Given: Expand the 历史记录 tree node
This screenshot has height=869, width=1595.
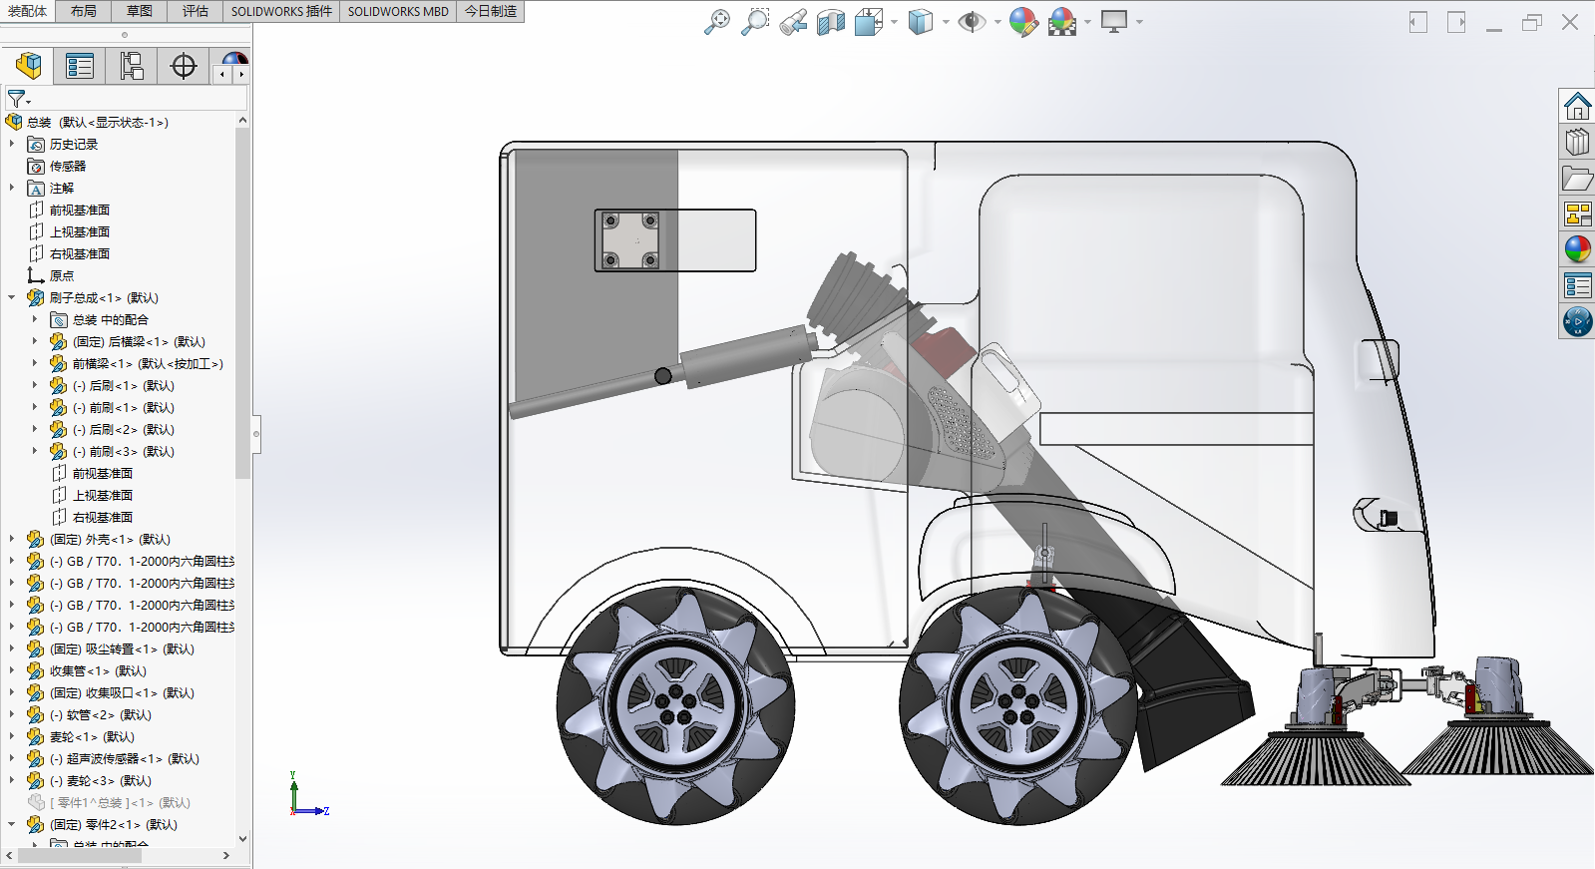Looking at the screenshot, I should pyautogui.click(x=12, y=144).
